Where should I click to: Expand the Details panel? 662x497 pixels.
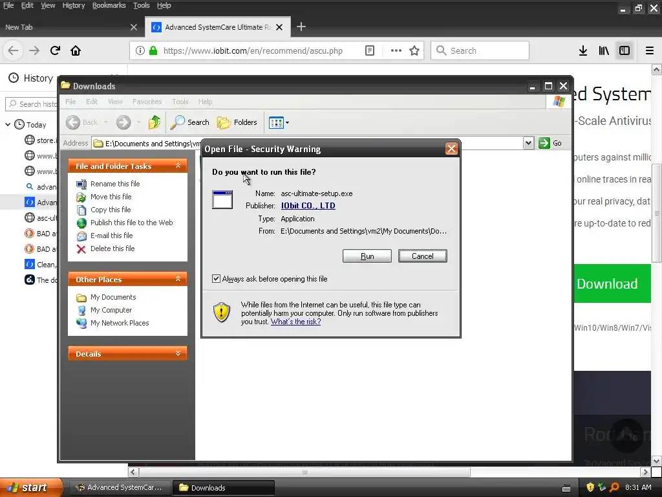178,354
